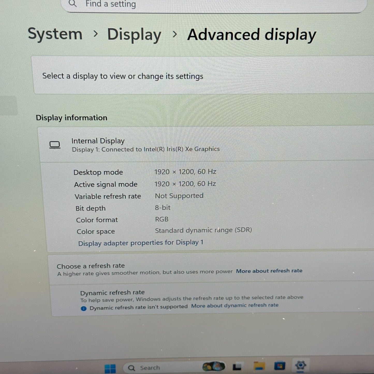
Task: Click the Variable refresh rate label
Action: tap(108, 196)
